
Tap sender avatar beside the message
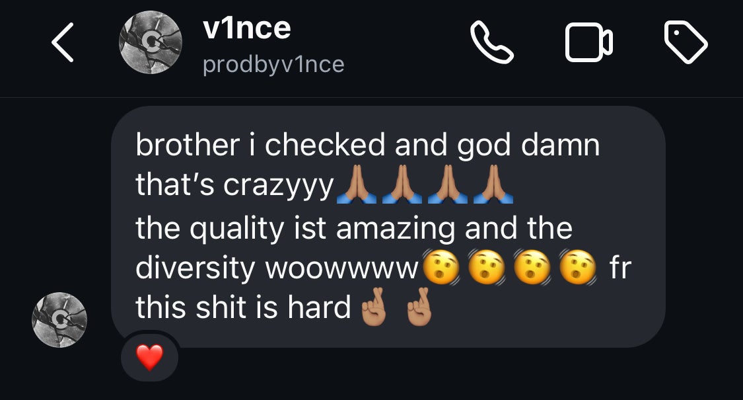click(59, 320)
